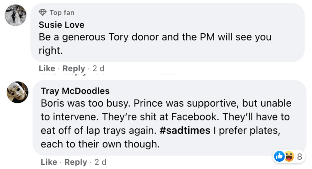Reply to Tray McDoodles' comment
Image resolution: width=312 pixels, height=169 pixels.
coord(76,162)
